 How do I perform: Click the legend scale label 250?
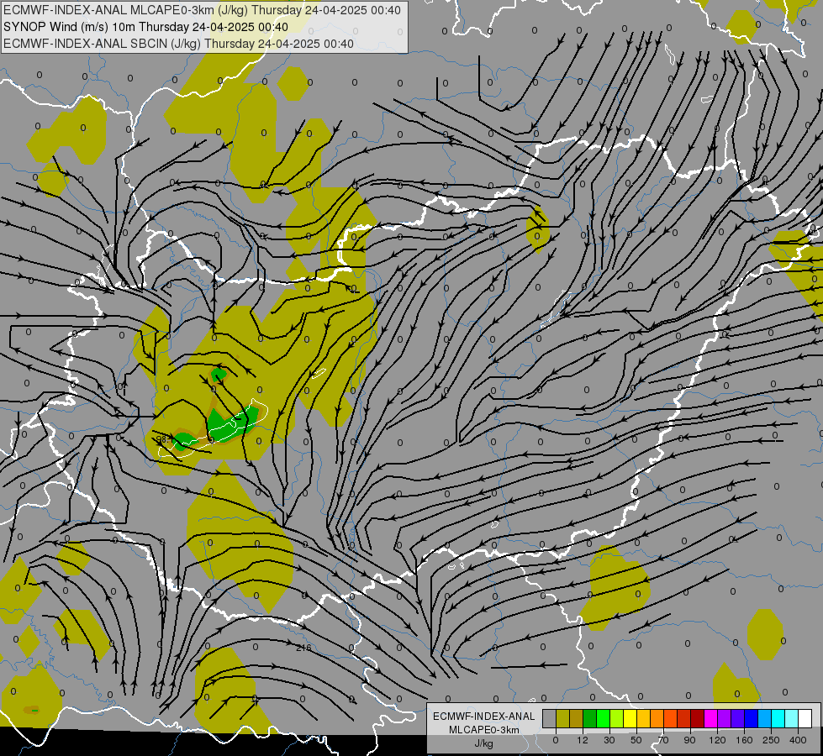tap(771, 740)
